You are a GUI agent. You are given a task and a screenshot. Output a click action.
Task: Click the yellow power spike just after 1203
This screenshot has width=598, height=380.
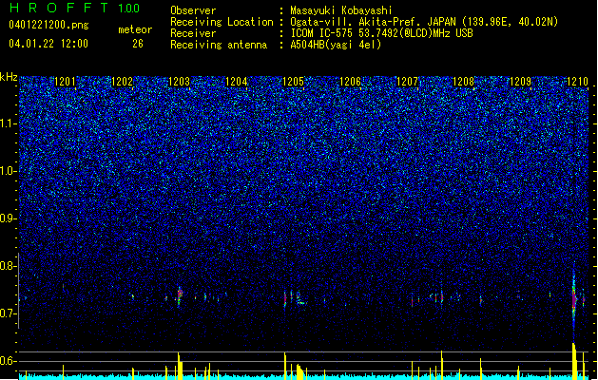coord(180,366)
